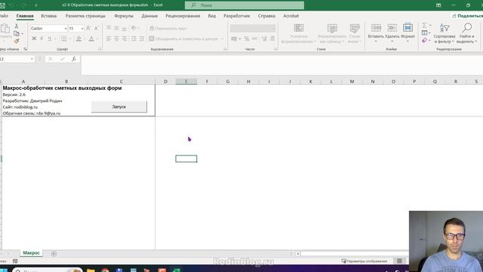Screen dimensions: 483x272
Task: Toggle underline Ч formatting
Action: [x=49, y=39]
